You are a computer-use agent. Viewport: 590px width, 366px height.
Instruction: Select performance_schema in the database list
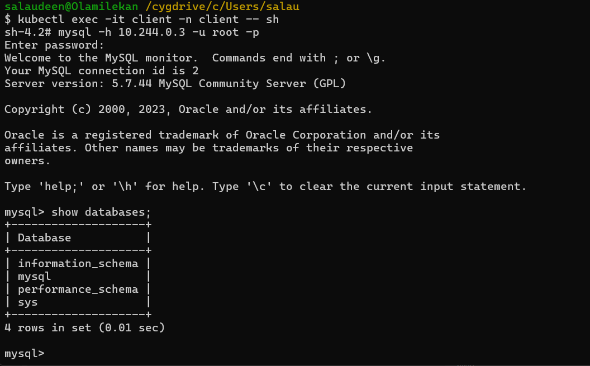[78, 289]
